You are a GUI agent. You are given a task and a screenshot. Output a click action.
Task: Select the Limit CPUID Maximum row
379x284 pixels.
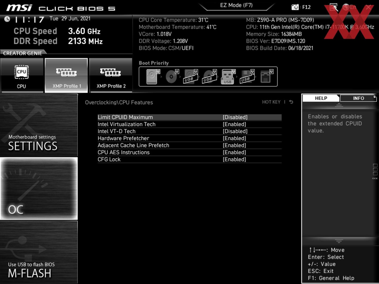189,117
